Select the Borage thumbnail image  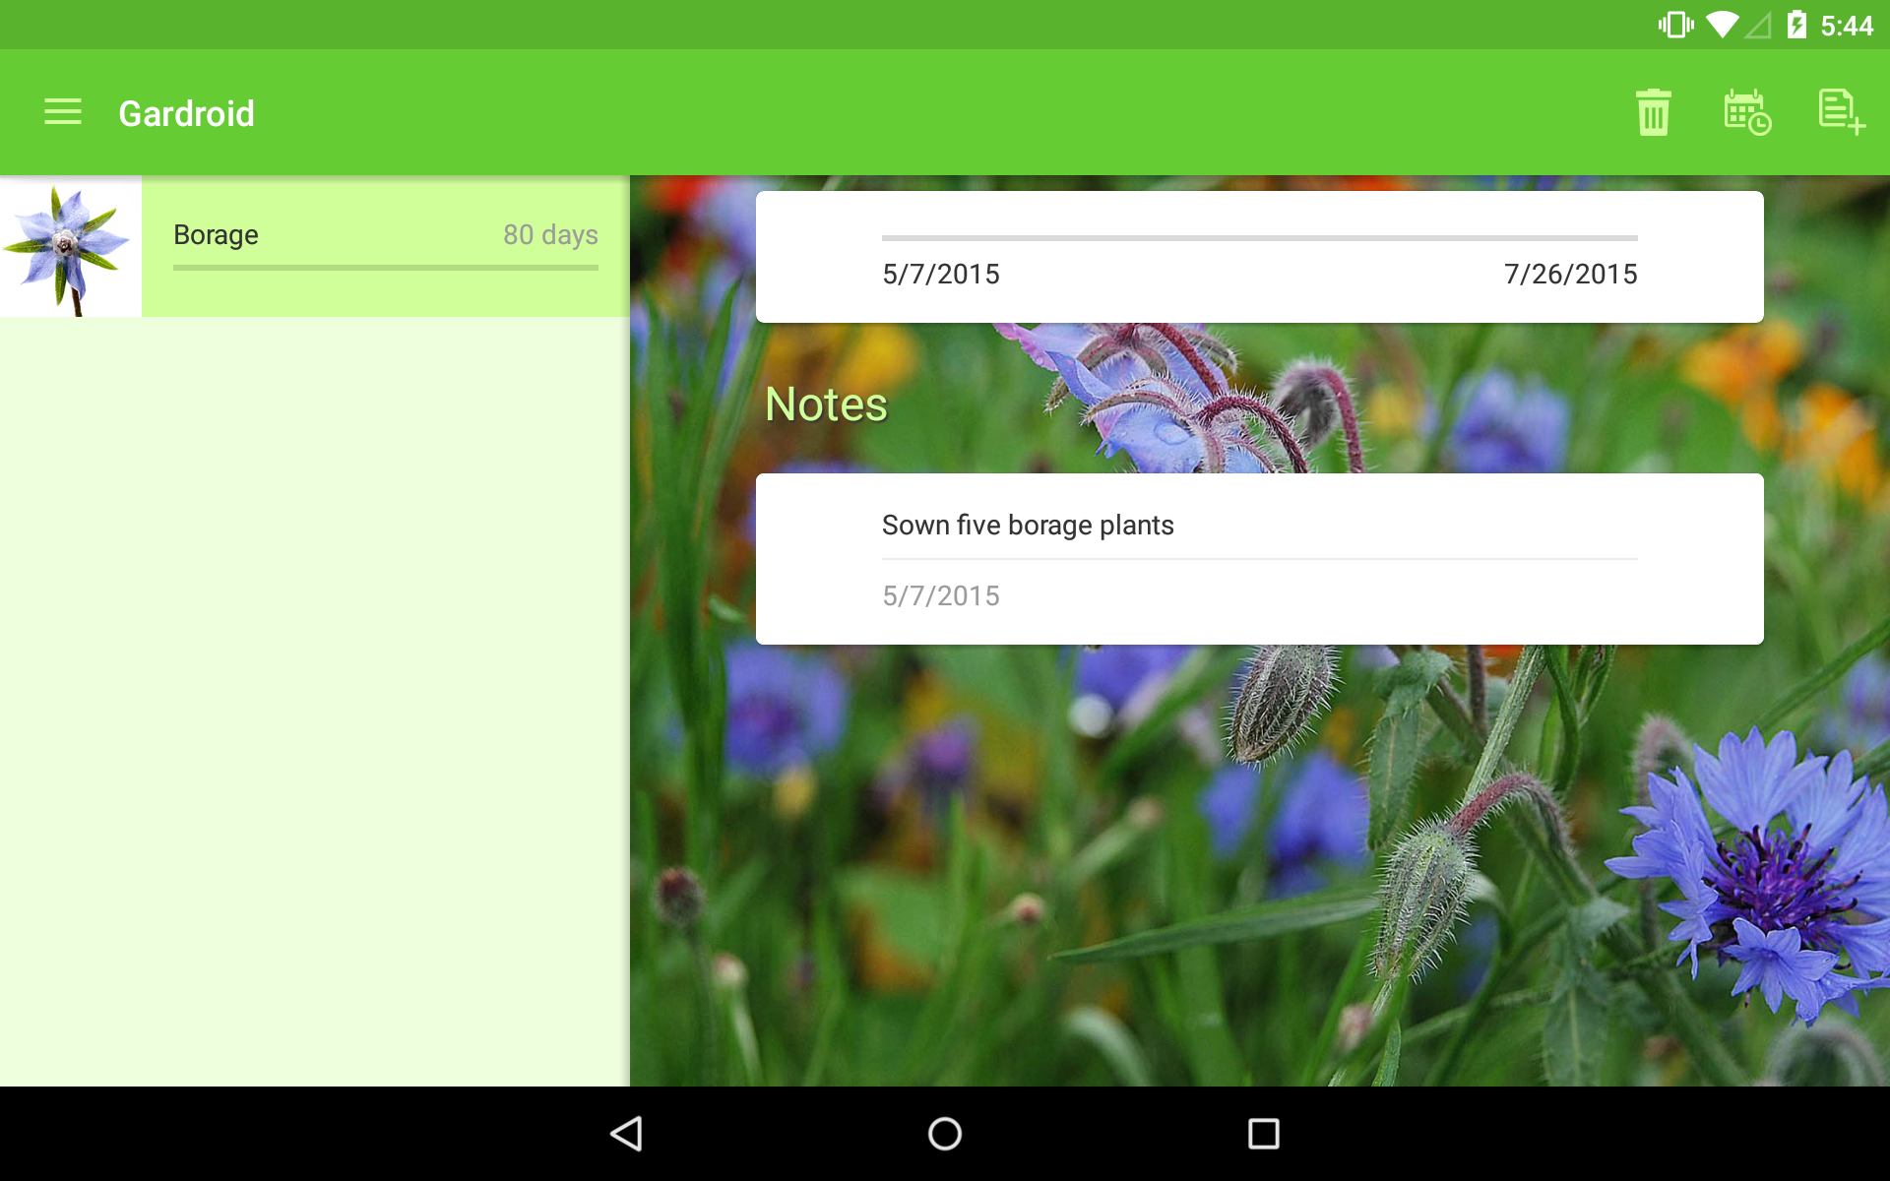[x=71, y=246]
